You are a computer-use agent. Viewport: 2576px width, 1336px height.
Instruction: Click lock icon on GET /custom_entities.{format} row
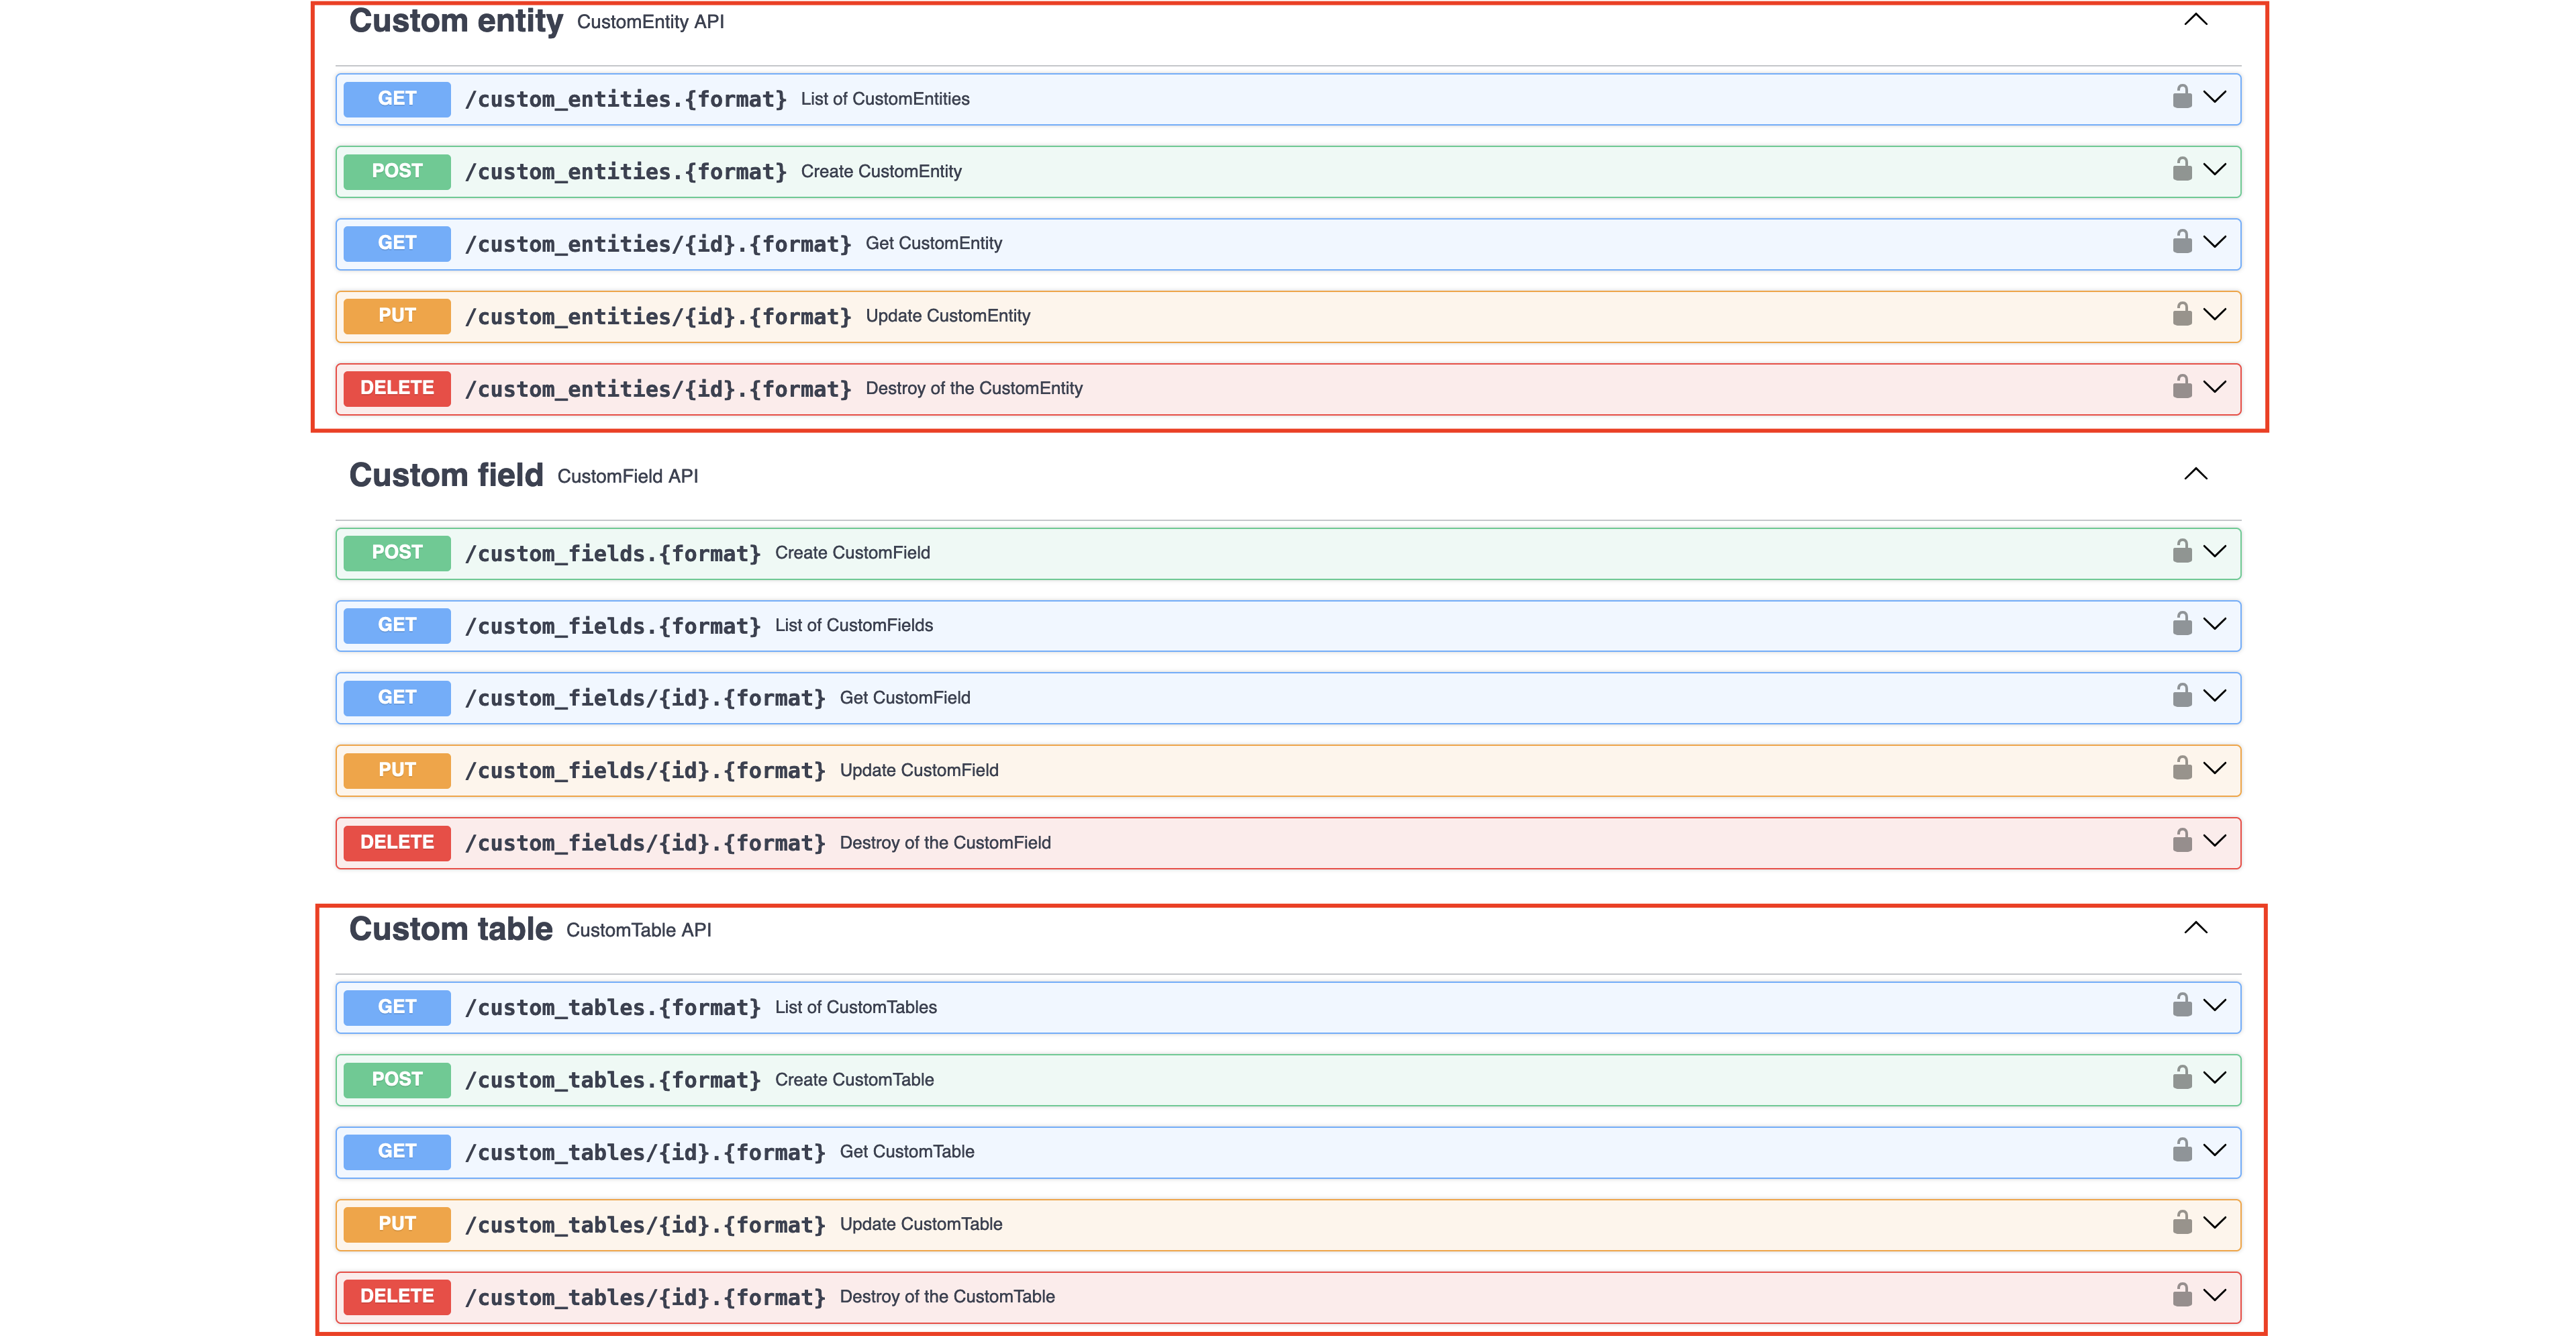pyautogui.click(x=2182, y=97)
